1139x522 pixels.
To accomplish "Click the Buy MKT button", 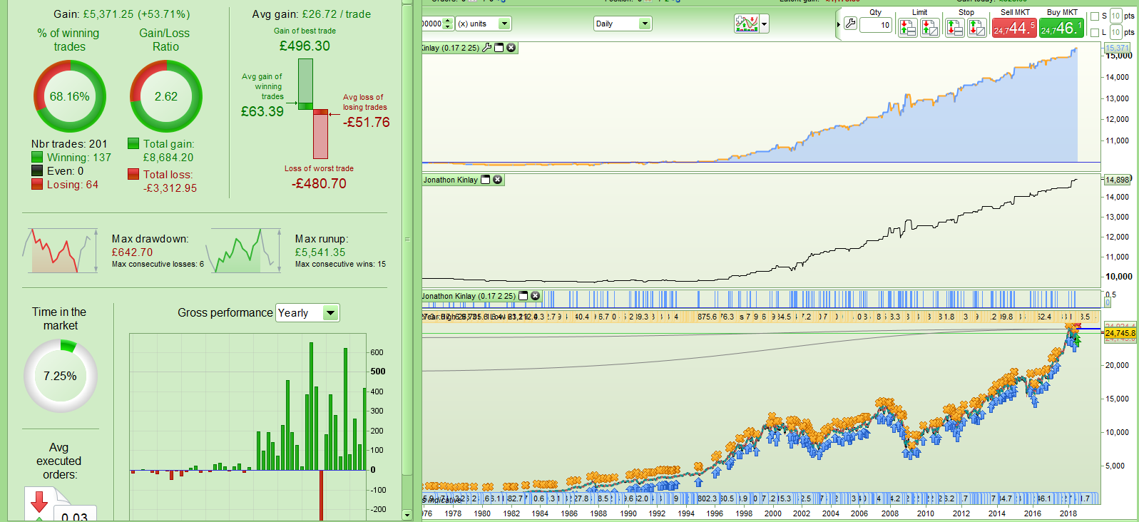I will pyautogui.click(x=1061, y=28).
